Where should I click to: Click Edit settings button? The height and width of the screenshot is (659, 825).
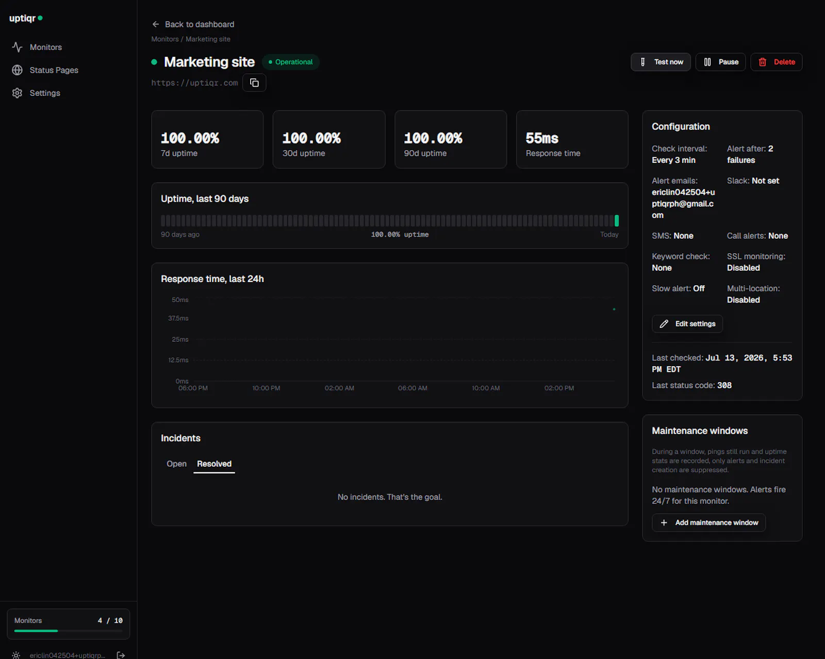pos(687,324)
